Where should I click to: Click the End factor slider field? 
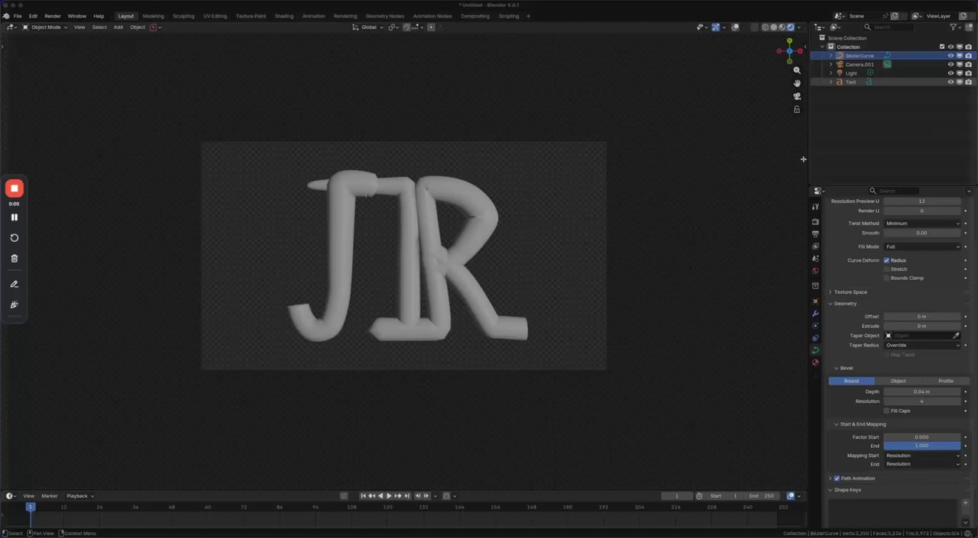point(921,446)
